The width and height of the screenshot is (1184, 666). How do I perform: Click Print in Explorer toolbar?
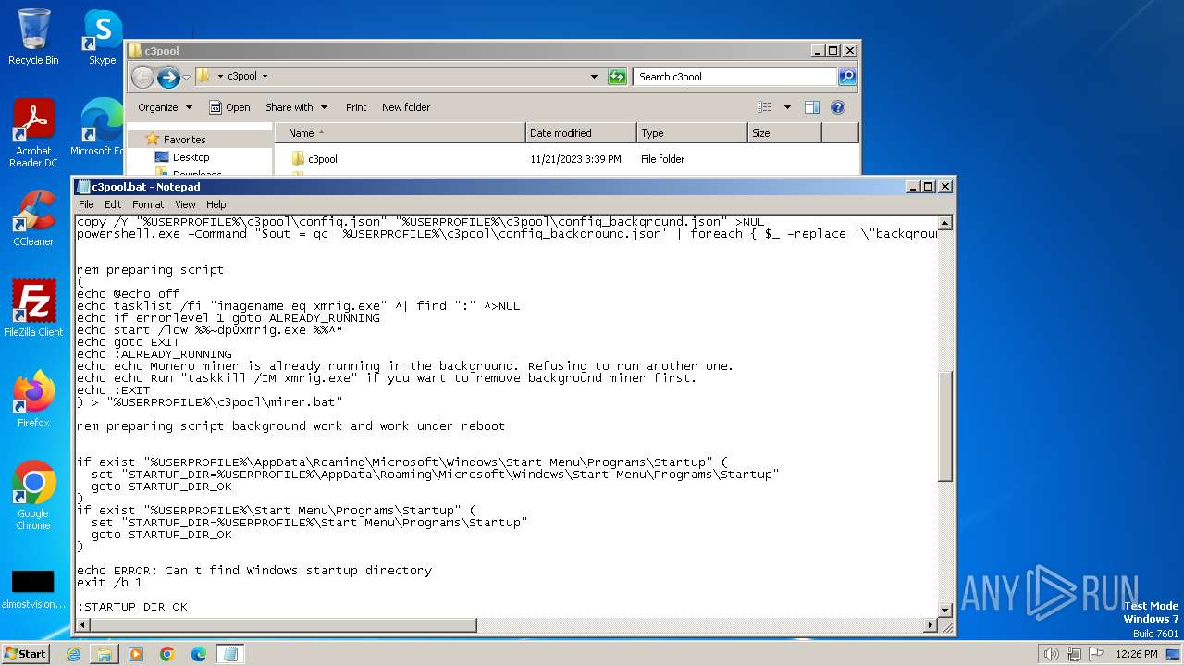point(356,107)
